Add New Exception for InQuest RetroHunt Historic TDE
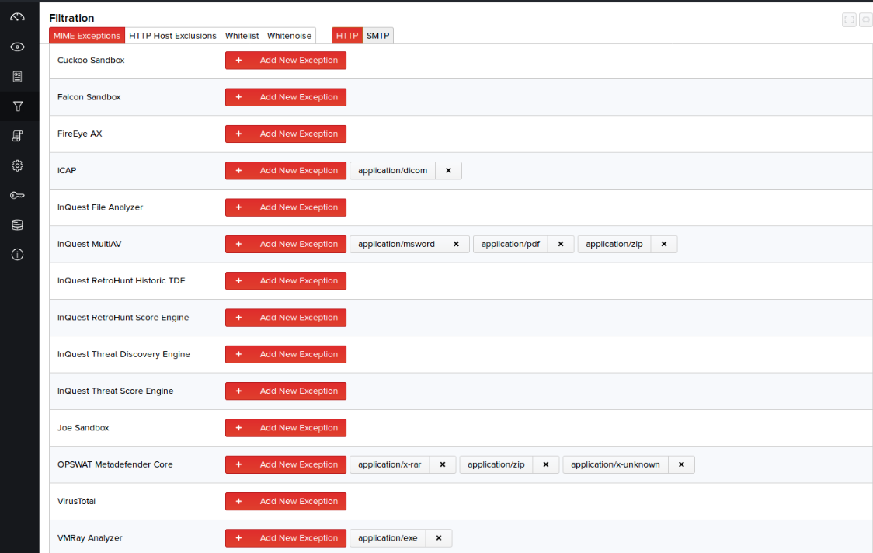Viewport: 873px width, 553px height. (x=286, y=280)
